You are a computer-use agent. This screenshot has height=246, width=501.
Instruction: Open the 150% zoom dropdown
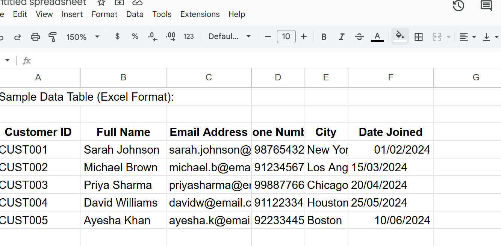[x=83, y=37]
